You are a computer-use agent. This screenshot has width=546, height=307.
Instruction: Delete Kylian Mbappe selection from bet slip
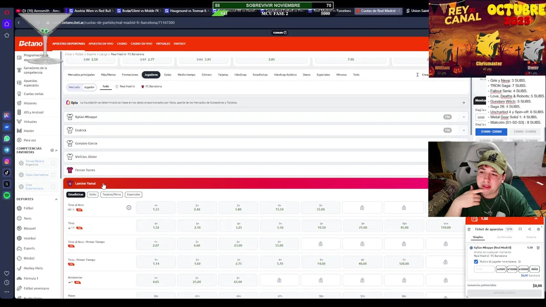coord(538,248)
